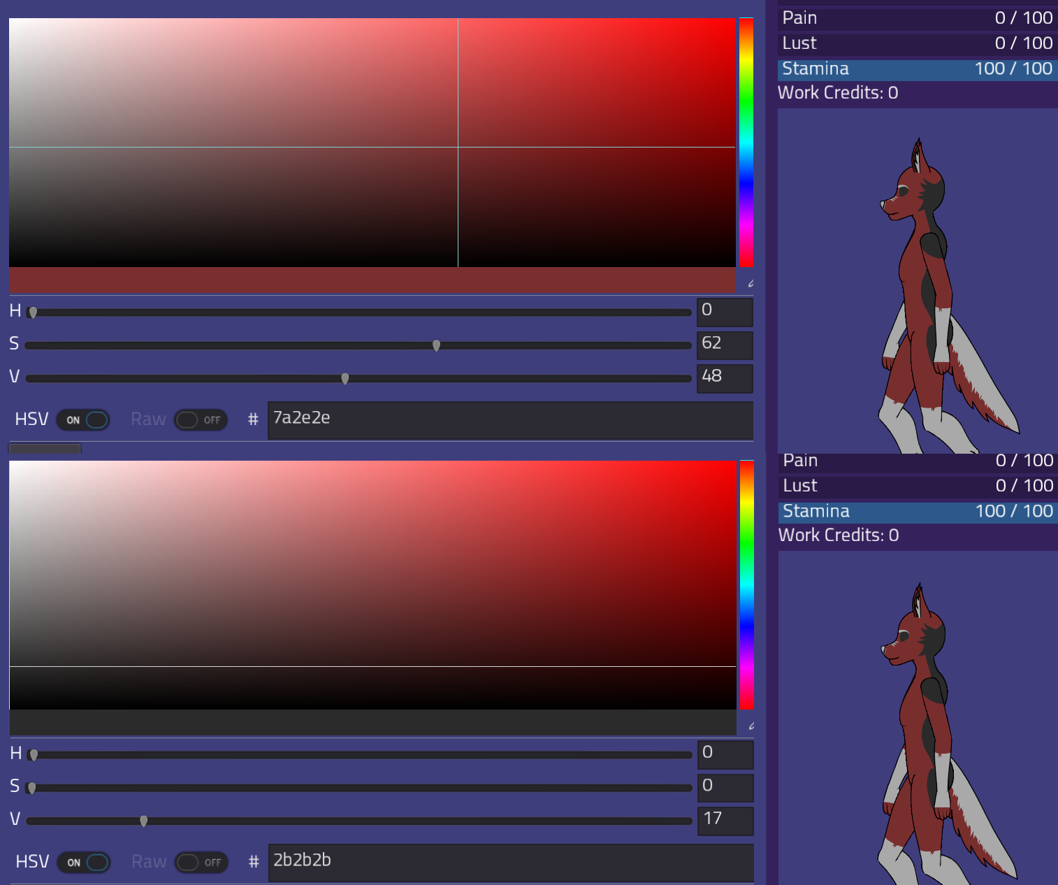This screenshot has height=885, width=1058.
Task: Toggle HSV switch in upper color picker
Action: point(83,419)
